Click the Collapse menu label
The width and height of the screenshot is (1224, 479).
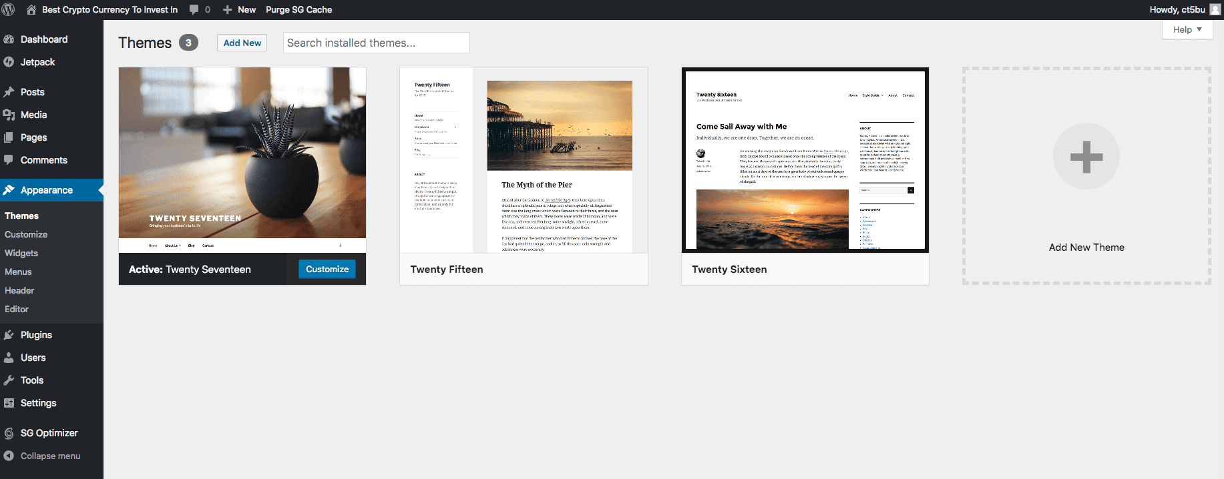point(51,456)
